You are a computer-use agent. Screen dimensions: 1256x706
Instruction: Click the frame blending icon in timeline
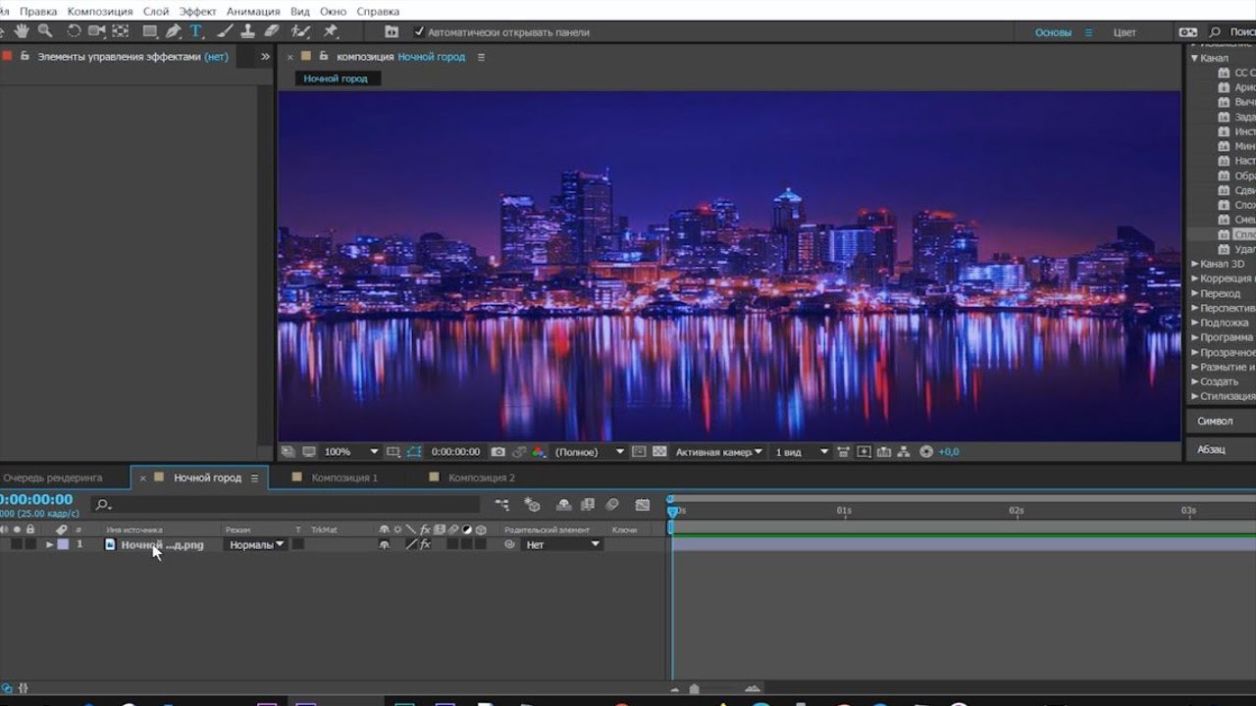click(588, 505)
